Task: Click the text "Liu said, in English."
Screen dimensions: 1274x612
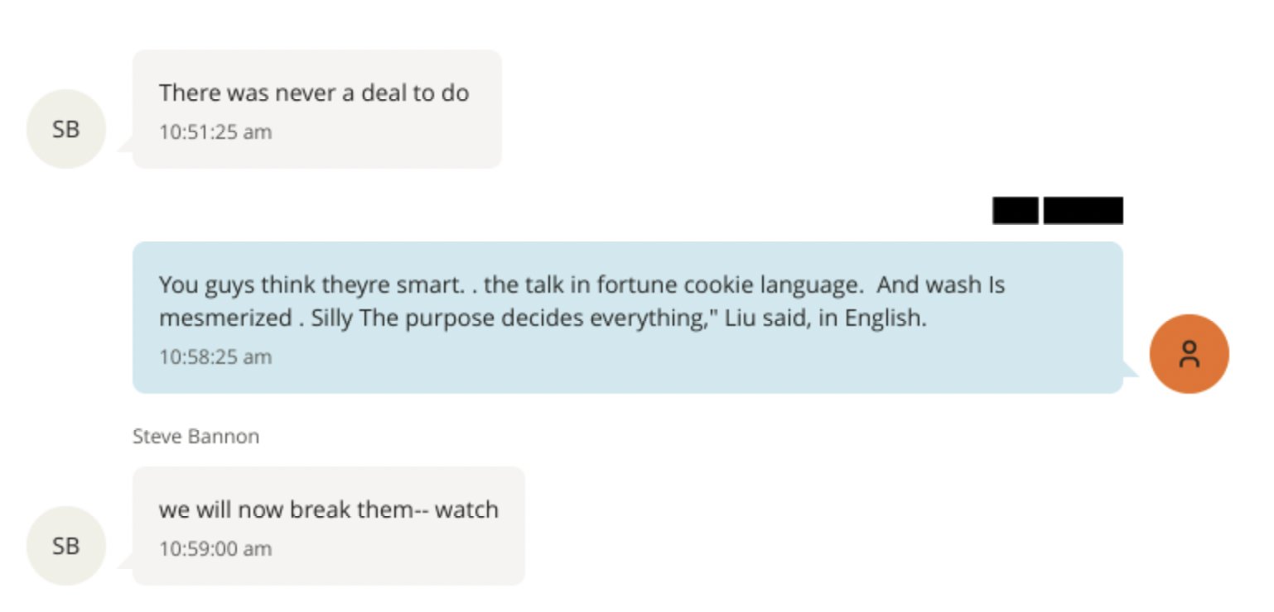Action: coord(825,318)
